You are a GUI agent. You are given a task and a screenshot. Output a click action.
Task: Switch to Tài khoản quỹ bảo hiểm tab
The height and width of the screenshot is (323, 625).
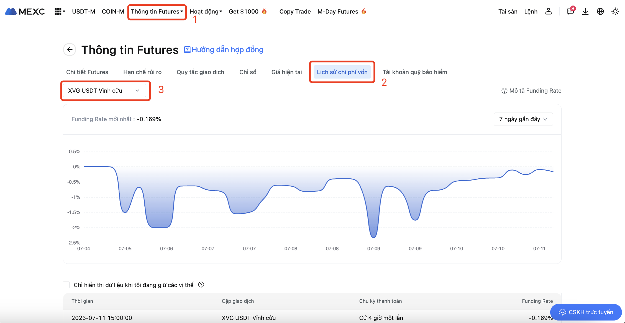415,72
